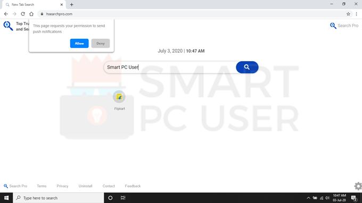The width and height of the screenshot is (362, 203).
Task: Open the Feedback footer link
Action: tap(133, 186)
